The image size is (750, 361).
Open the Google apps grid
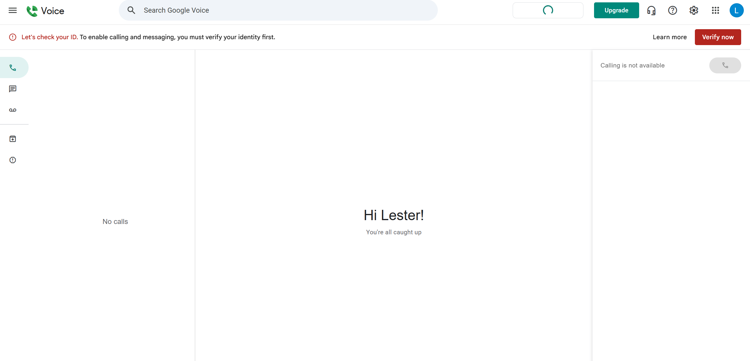(x=716, y=11)
